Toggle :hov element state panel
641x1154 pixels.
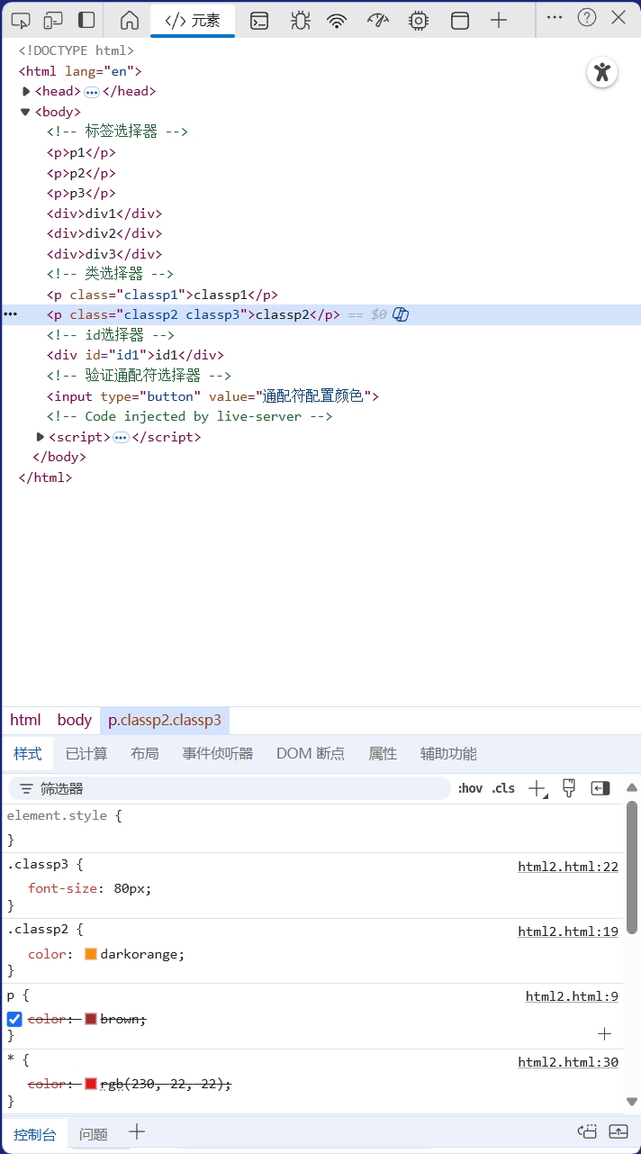pos(470,788)
